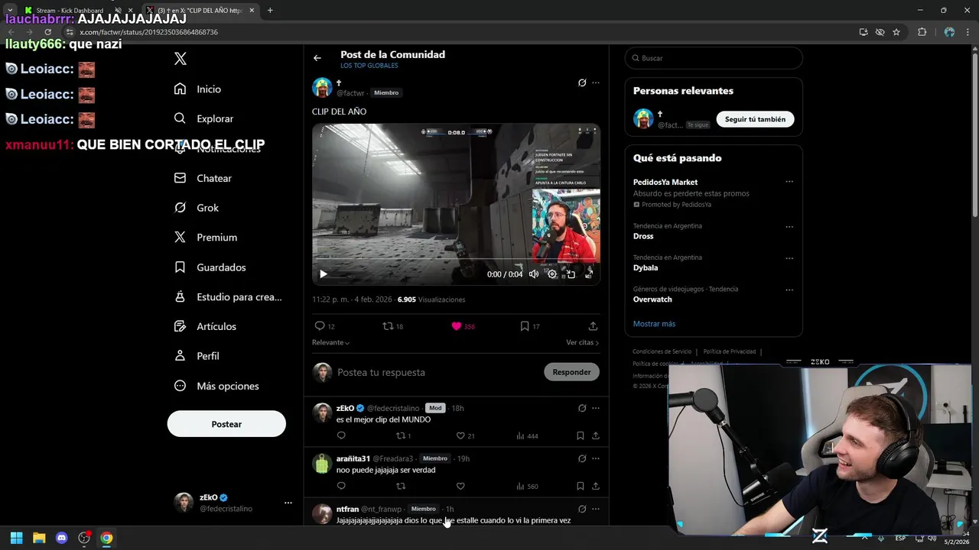Reply to arañita31's comment

click(341, 486)
